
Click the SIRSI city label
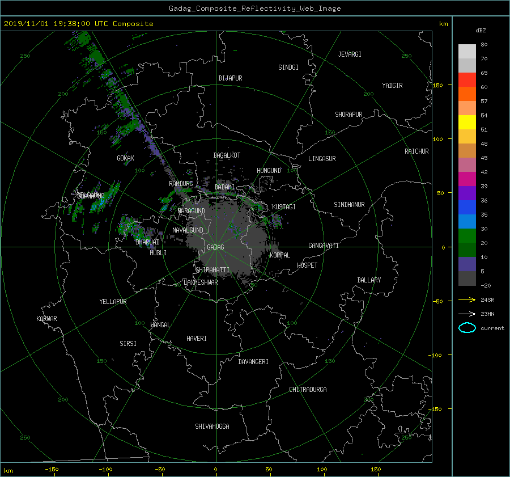(128, 344)
